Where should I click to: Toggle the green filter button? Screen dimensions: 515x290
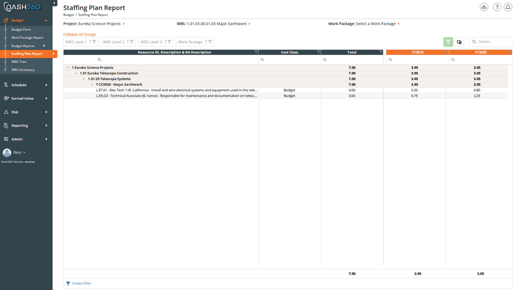(448, 42)
